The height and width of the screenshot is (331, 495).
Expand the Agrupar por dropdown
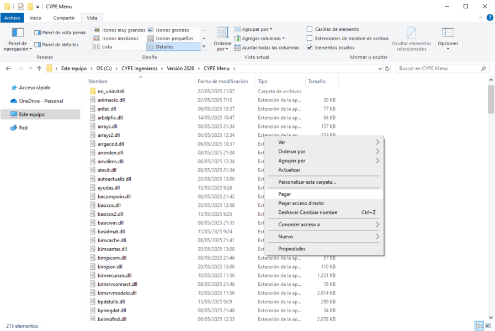(257, 29)
